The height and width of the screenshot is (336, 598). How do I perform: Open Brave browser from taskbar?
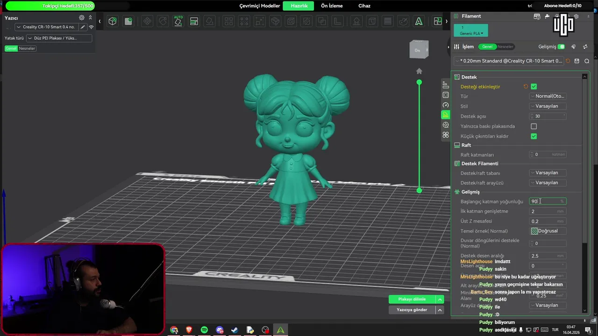(x=189, y=330)
